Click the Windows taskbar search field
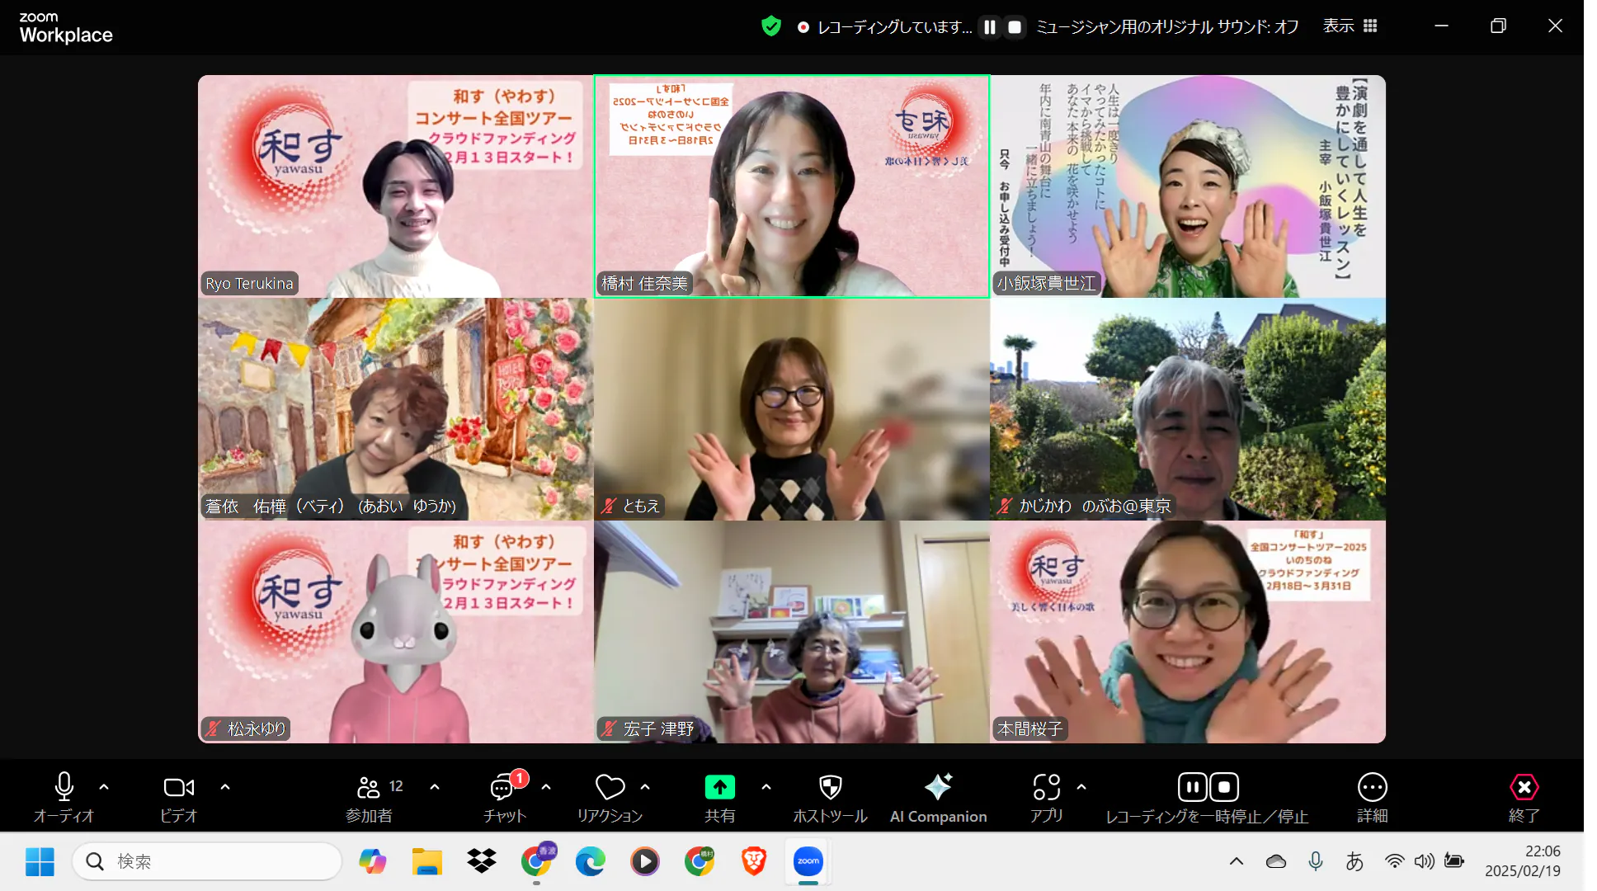 (x=206, y=861)
